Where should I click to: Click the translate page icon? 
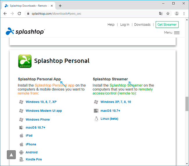click(x=161, y=13)
